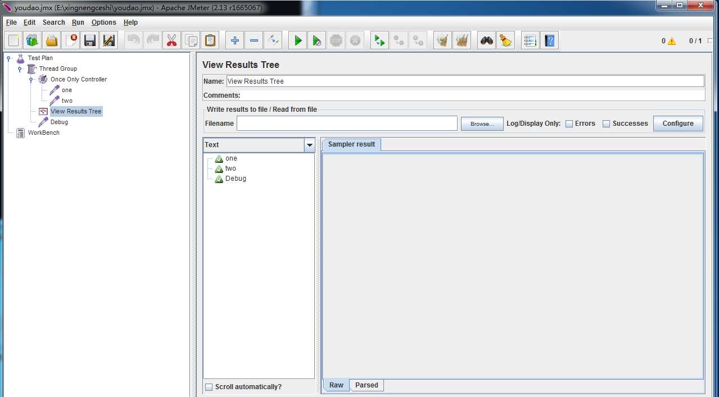Screen dimensions: 719x397
Task: Start the test with green play icon
Action: click(x=298, y=40)
